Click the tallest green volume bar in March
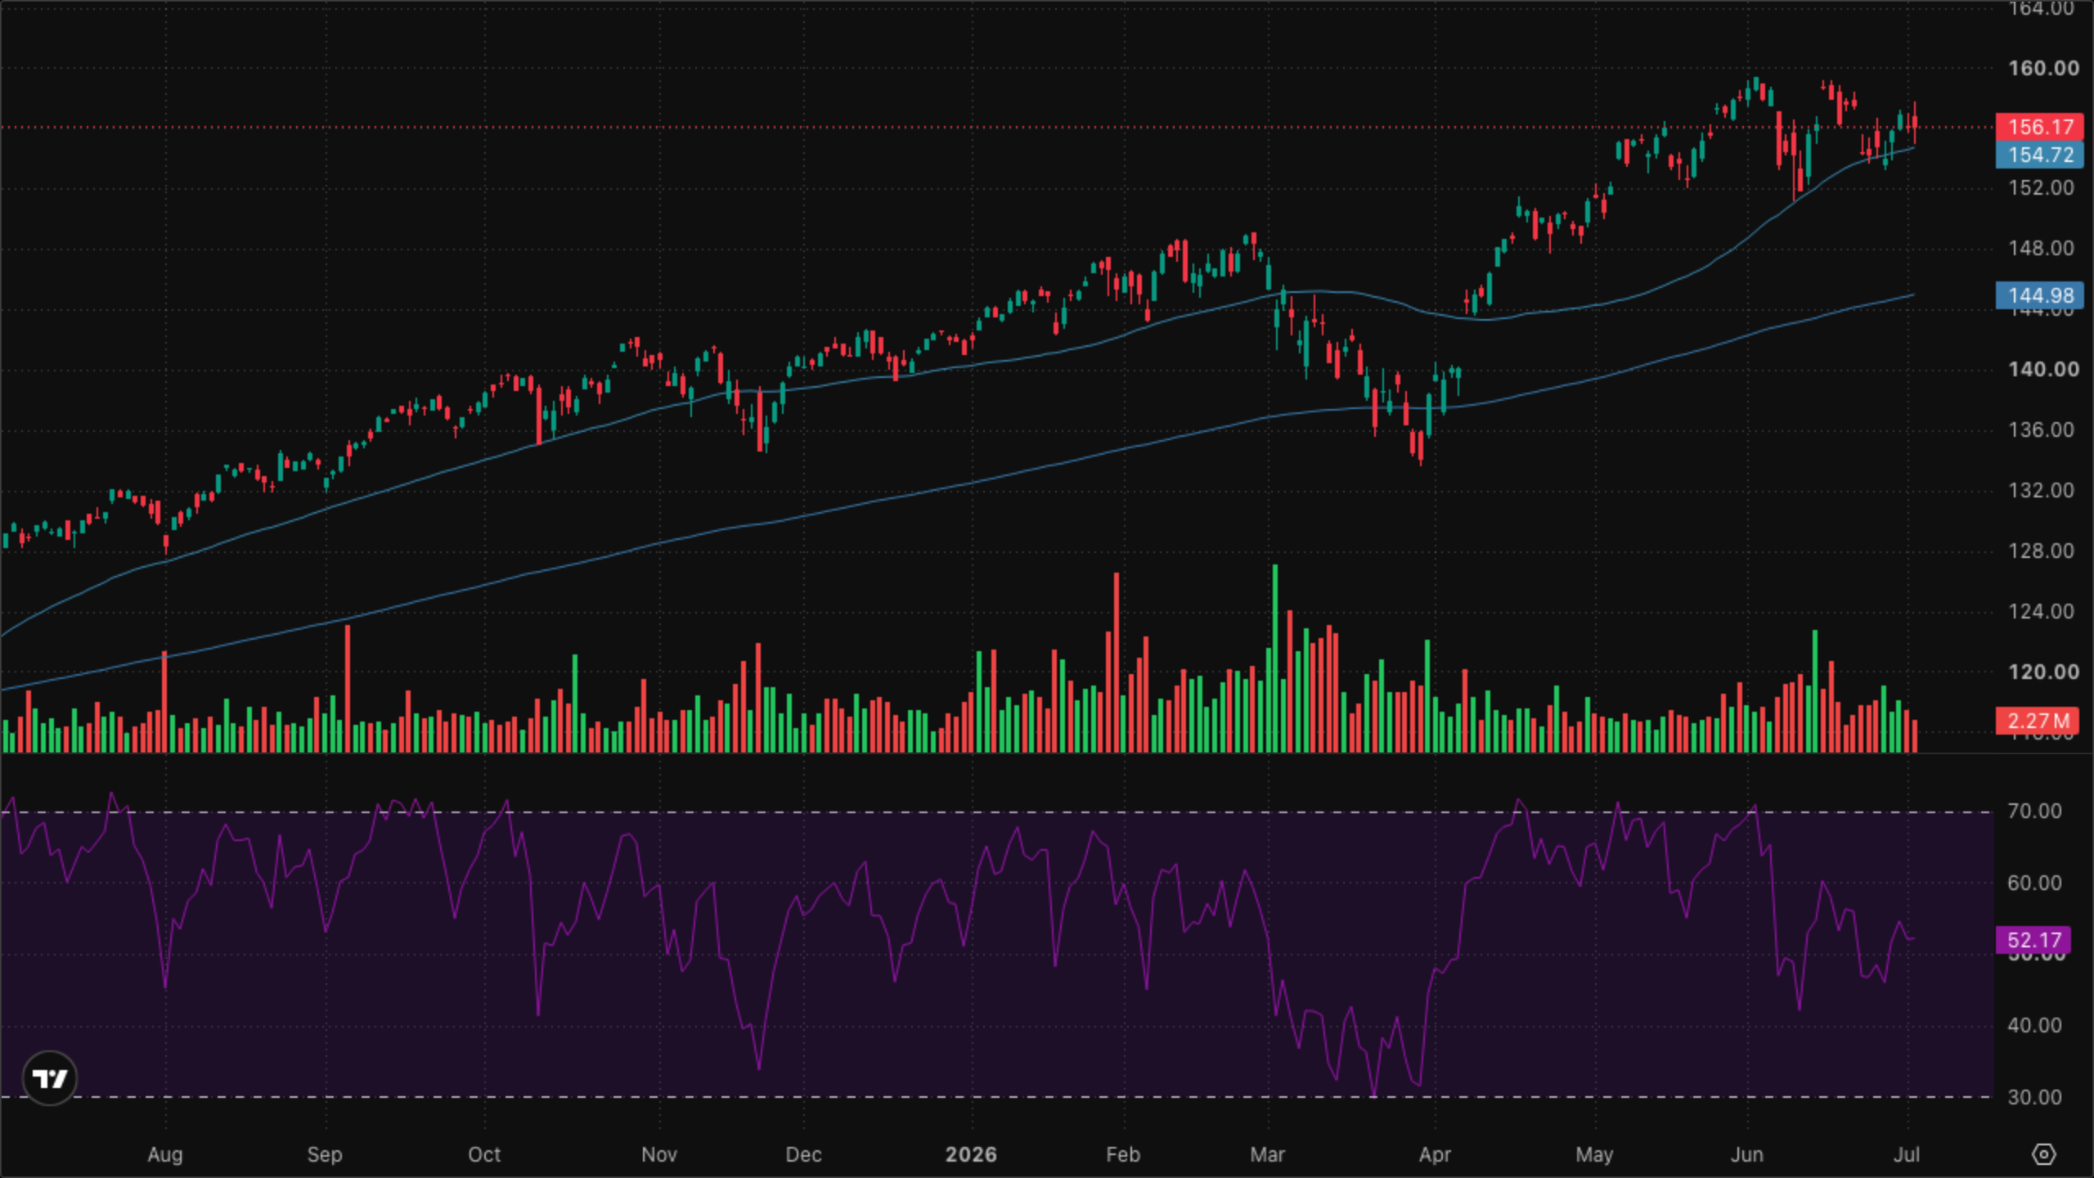The height and width of the screenshot is (1178, 2094). pyautogui.click(x=1274, y=659)
